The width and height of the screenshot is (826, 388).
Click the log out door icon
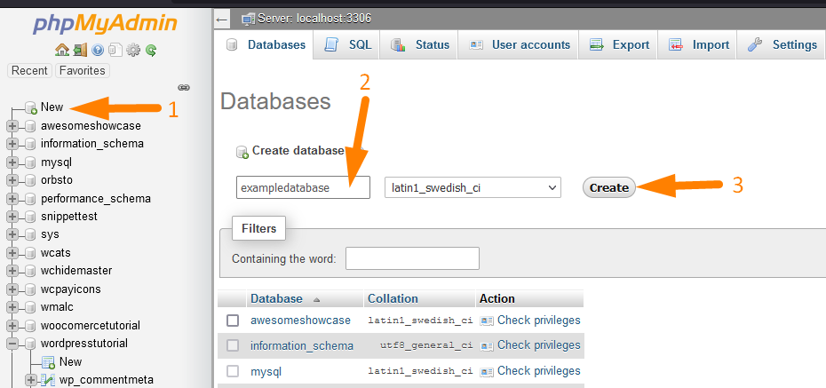[80, 51]
